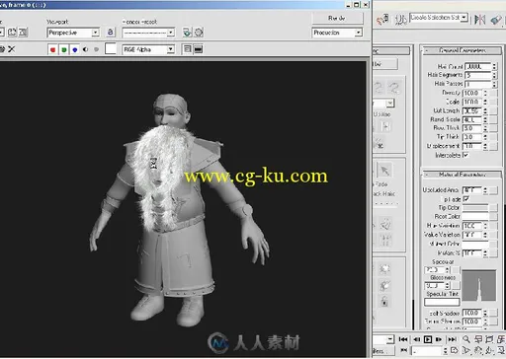Enable the blue channel toggle

[75, 49]
